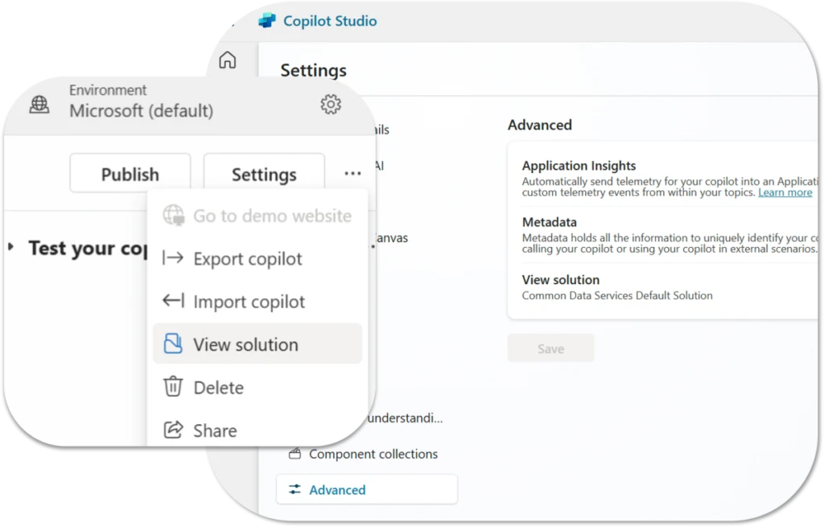This screenshot has height=527, width=824.
Task: Click the Settings button
Action: pos(263,173)
